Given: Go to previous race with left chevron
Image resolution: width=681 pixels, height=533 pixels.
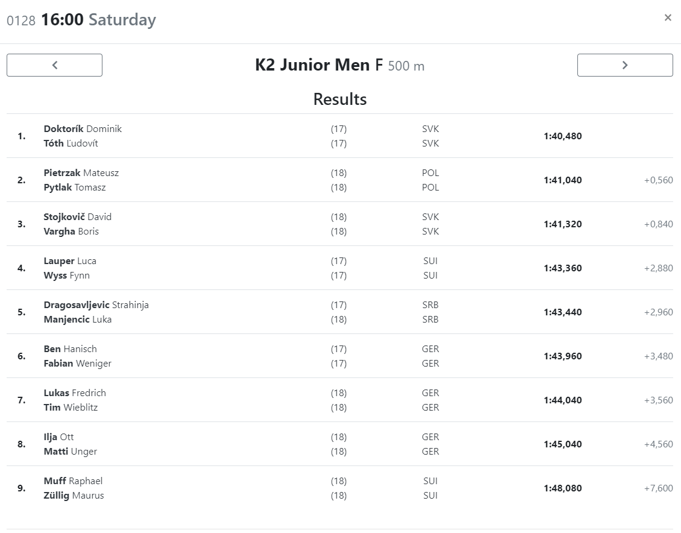Looking at the screenshot, I should [x=54, y=65].
